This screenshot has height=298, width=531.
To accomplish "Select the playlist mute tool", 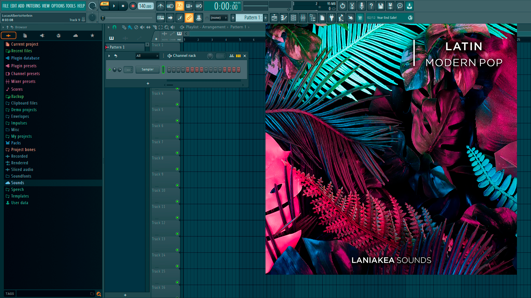I will [142, 27].
